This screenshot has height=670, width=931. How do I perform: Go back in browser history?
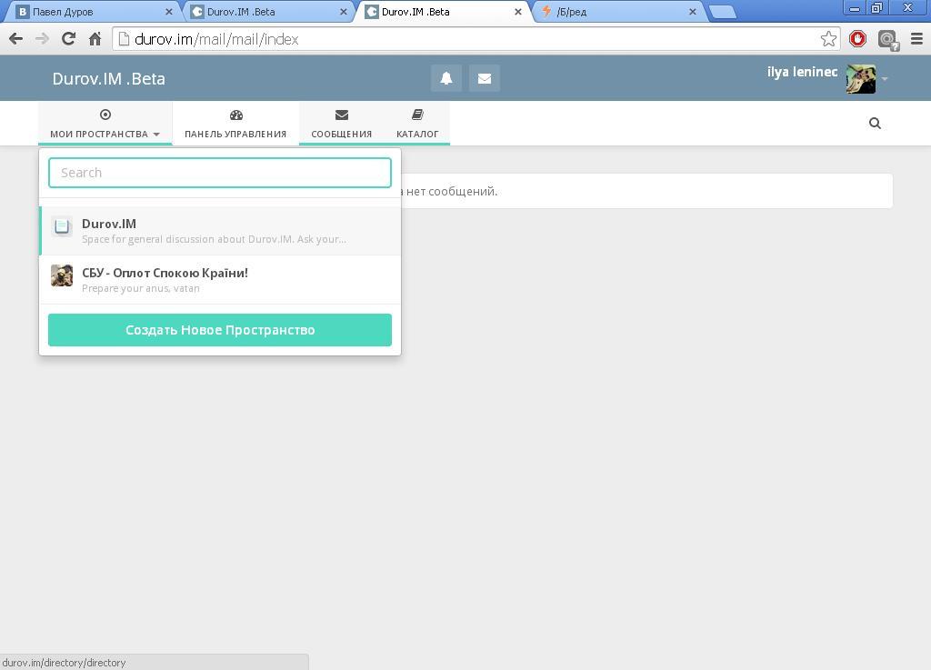[x=16, y=39]
